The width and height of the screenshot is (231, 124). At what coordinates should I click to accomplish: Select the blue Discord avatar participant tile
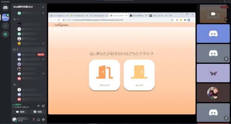point(213,34)
